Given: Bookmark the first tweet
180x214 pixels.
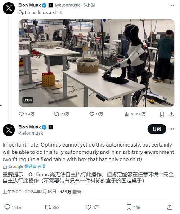Looking at the screenshot, I should [162, 114].
